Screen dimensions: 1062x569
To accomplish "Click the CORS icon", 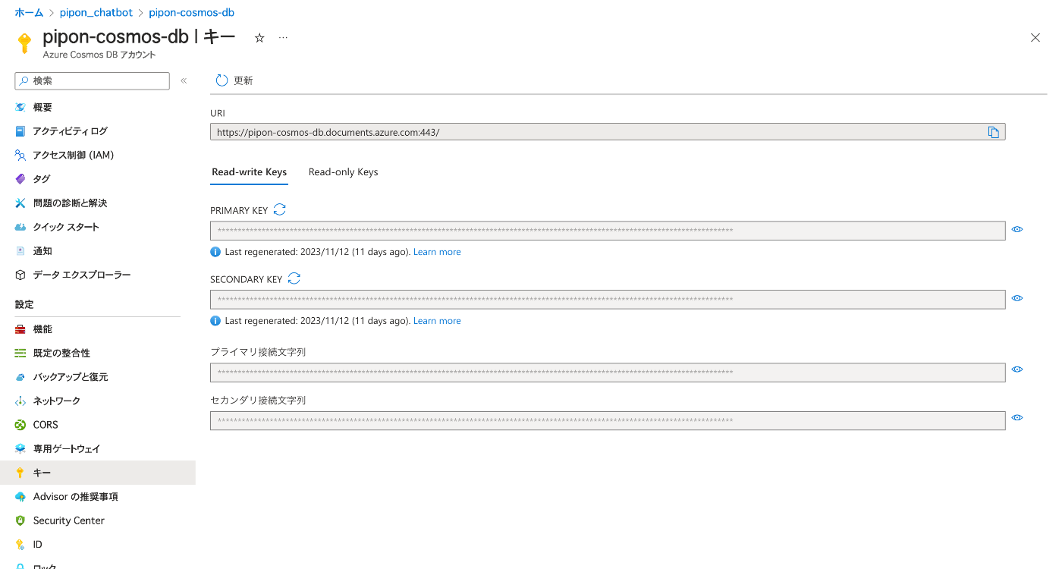I will (20, 425).
